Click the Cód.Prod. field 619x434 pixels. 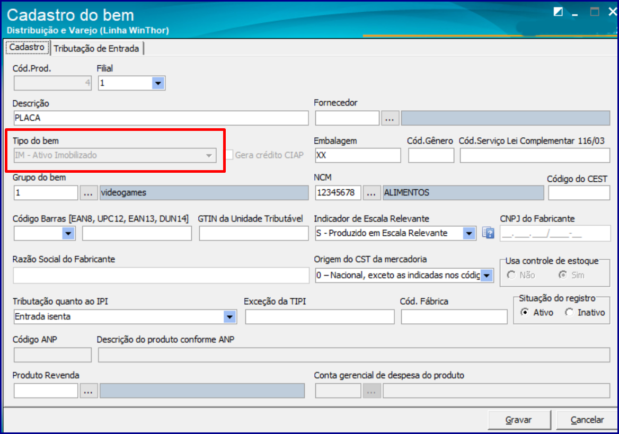(52, 83)
